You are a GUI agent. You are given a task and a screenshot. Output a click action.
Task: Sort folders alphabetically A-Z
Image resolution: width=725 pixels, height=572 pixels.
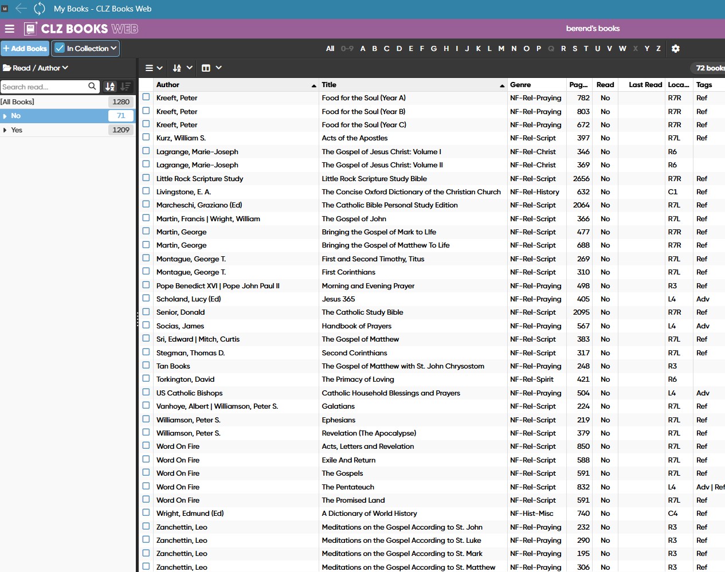click(110, 87)
